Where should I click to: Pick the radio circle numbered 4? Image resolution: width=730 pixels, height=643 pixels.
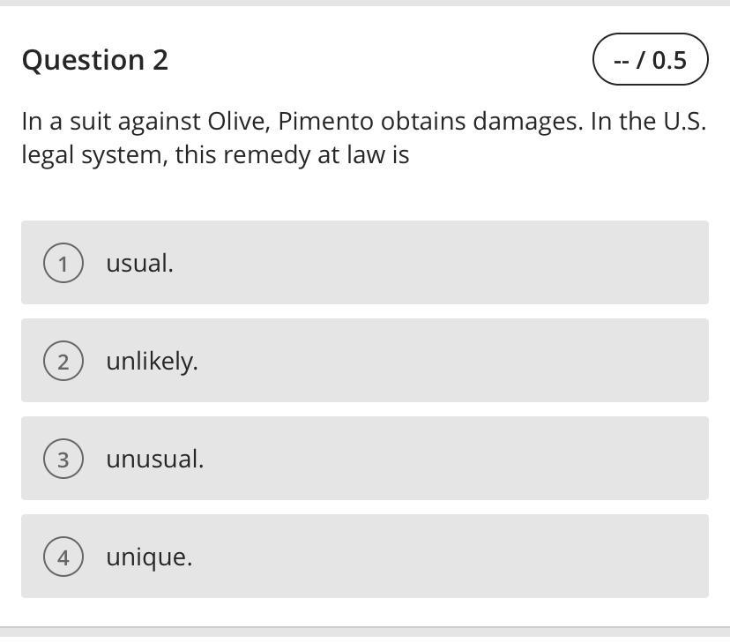[x=63, y=557]
